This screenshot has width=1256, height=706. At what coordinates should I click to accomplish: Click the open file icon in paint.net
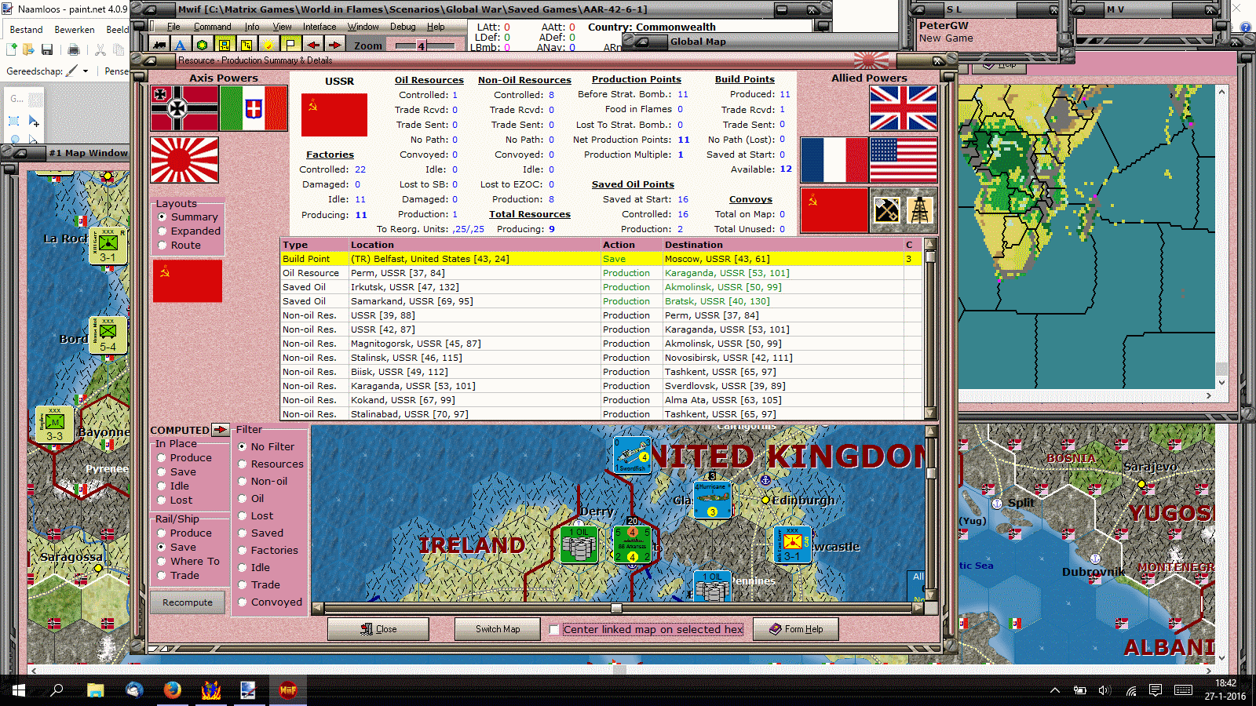[x=29, y=50]
